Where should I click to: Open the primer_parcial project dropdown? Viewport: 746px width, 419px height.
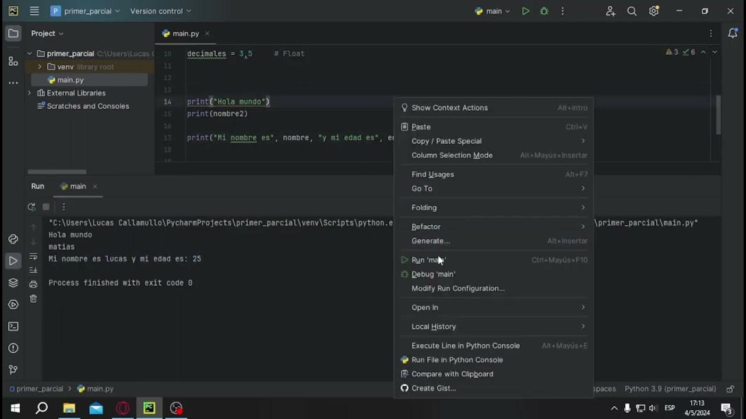tap(85, 11)
